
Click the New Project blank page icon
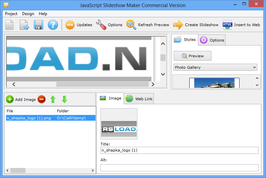[x=9, y=25]
